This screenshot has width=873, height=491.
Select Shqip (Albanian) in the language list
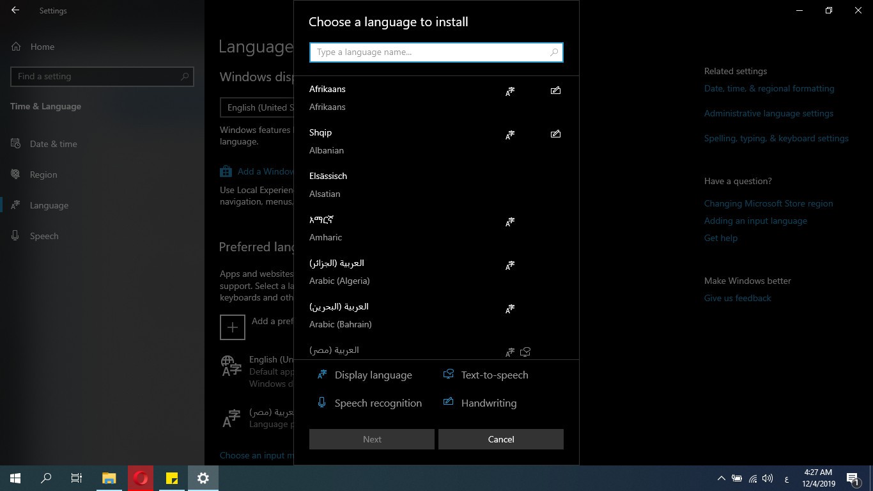[436, 141]
